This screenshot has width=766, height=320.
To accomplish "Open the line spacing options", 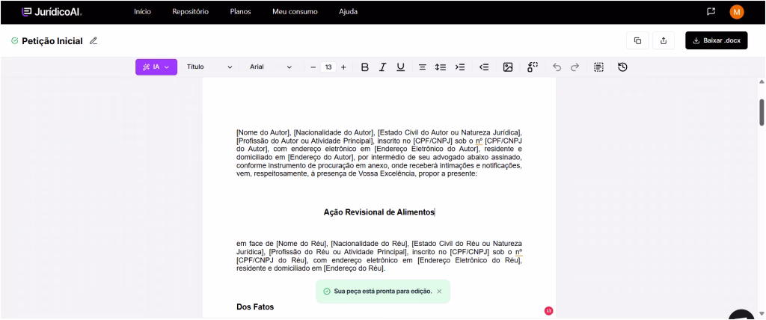I will [x=441, y=67].
